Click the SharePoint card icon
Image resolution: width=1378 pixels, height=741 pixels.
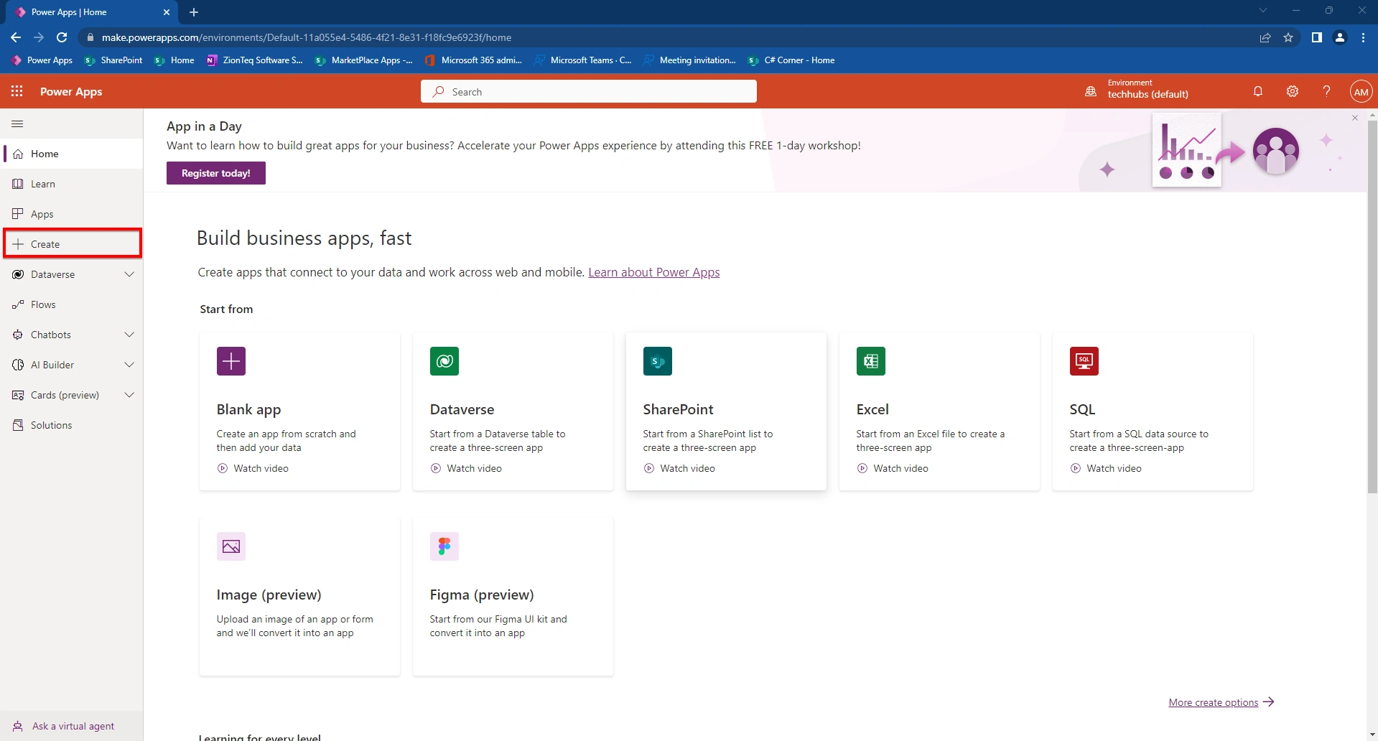coord(658,361)
